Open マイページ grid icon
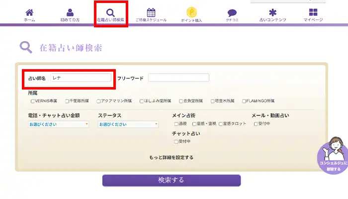The image size is (348, 199). tap(313, 12)
